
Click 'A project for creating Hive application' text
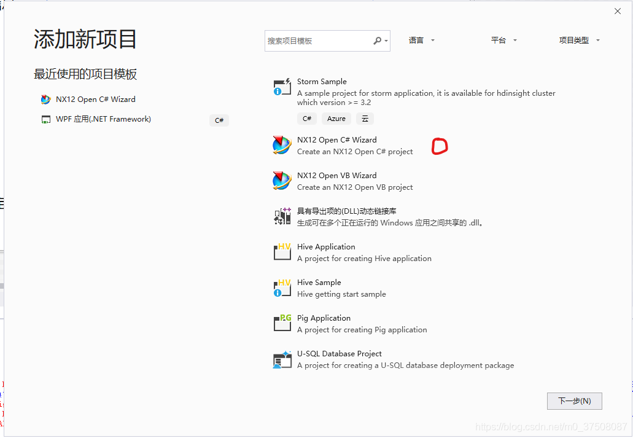tap(364, 259)
